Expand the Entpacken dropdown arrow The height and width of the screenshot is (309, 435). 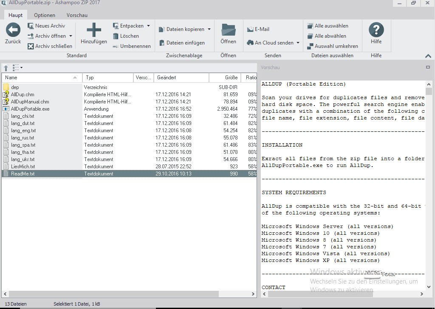(x=148, y=26)
